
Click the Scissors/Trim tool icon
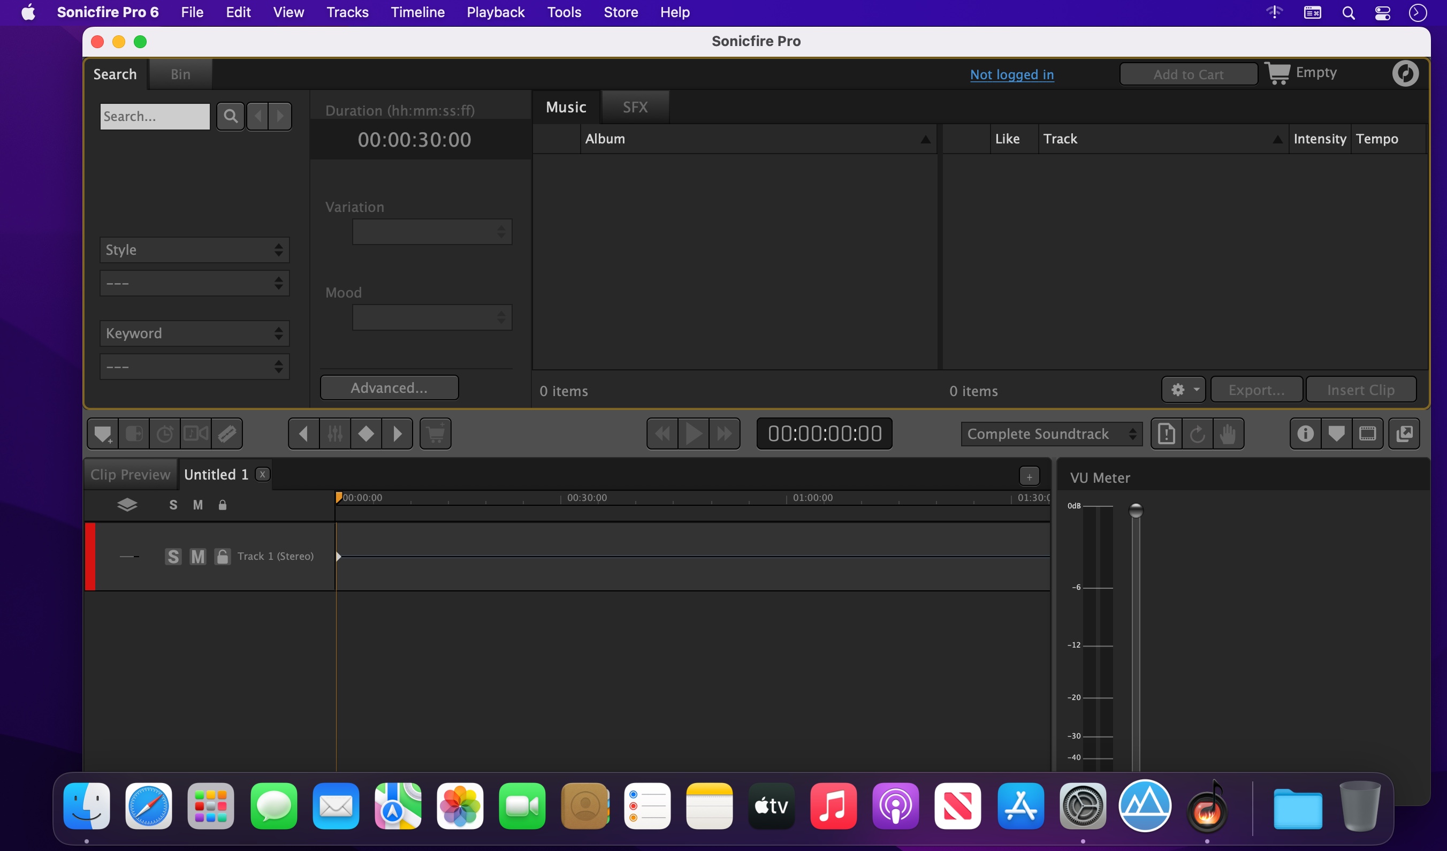pos(228,432)
